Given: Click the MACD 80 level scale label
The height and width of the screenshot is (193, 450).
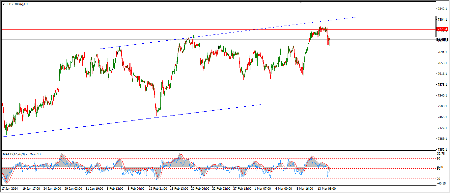Looking at the screenshot, I should coord(439,159).
